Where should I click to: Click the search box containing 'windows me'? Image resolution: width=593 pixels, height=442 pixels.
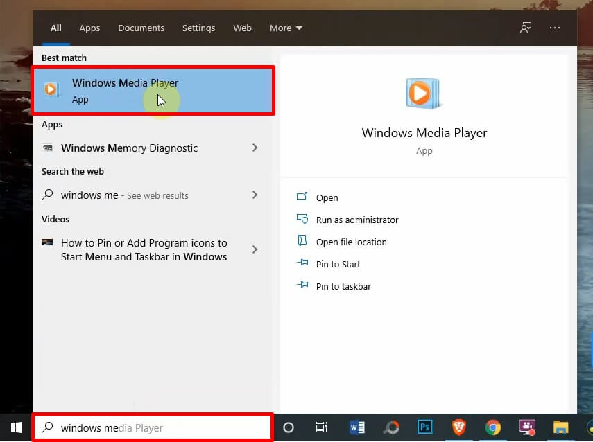[x=153, y=427]
